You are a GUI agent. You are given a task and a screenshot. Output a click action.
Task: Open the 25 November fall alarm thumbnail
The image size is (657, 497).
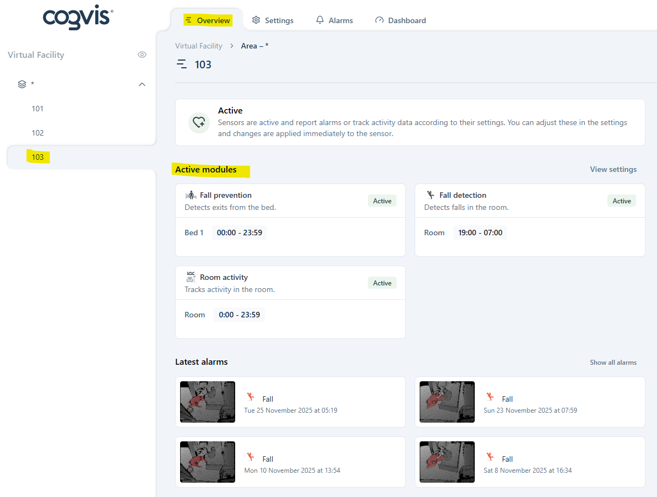click(x=208, y=402)
